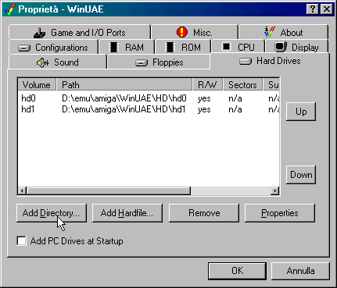Viewport: 337px width, 288px height.
Task: Open the RAM tab
Action: pos(127,48)
